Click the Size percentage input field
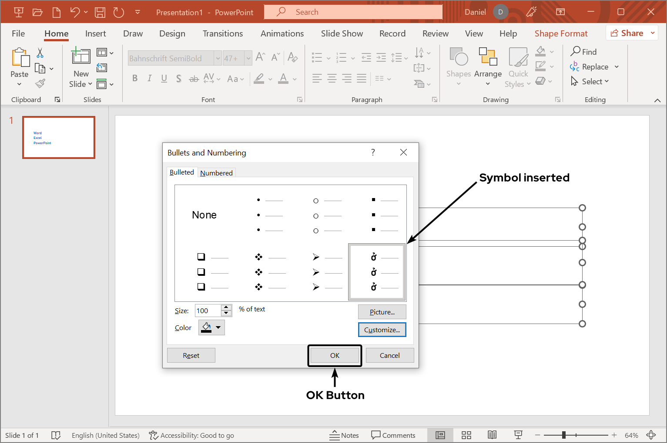The width and height of the screenshot is (667, 443). click(x=208, y=311)
